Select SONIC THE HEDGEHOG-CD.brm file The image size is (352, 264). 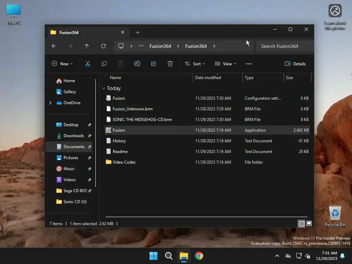pos(207,120)
